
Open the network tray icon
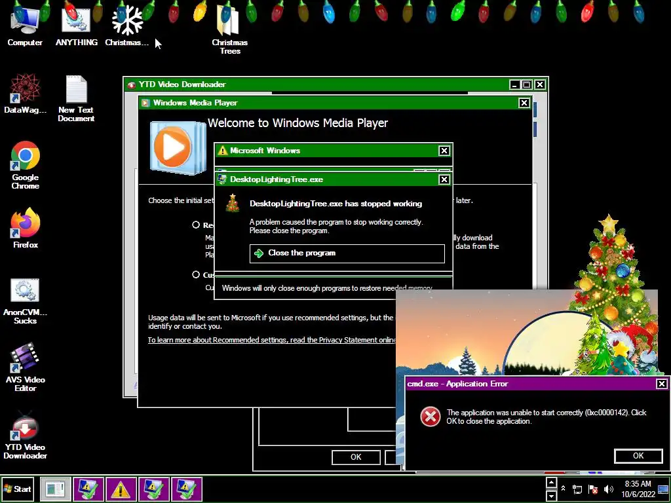coord(577,489)
